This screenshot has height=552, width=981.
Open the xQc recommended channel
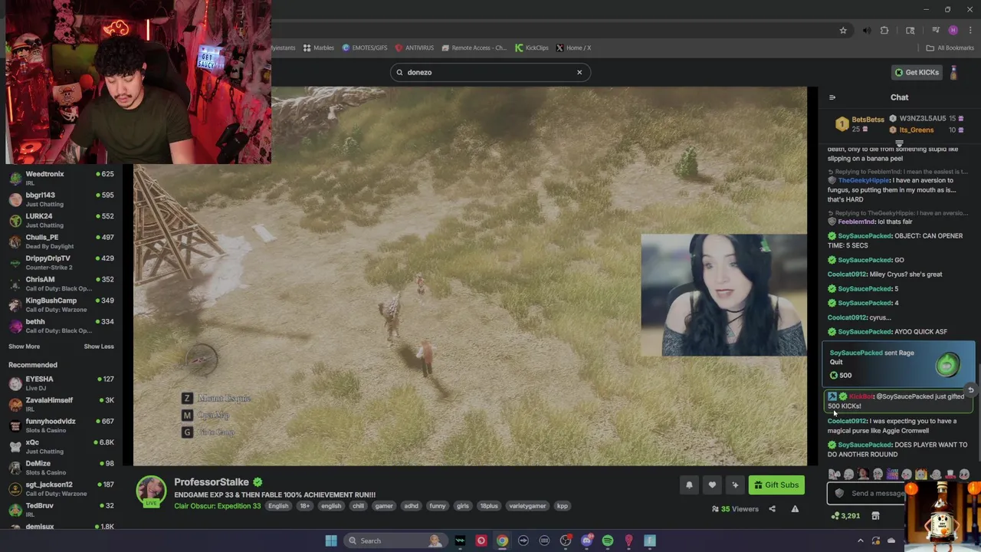tap(61, 446)
